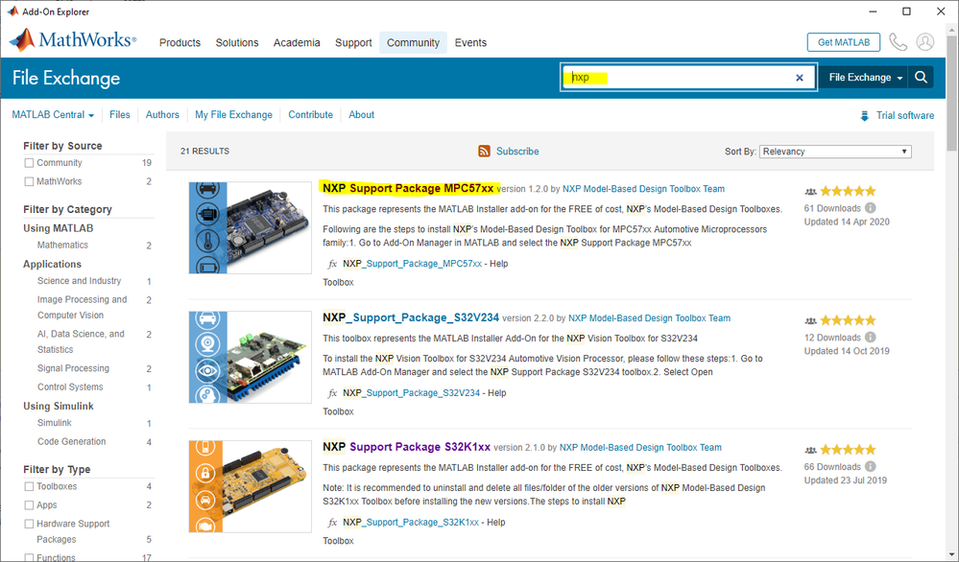Open the Products menu
This screenshot has width=959, height=562.
[x=180, y=43]
